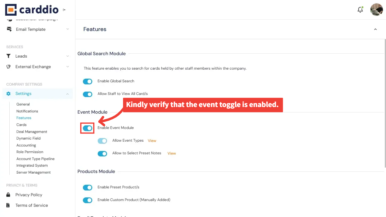
Task: Open Email Template via its envelope icon
Action: pos(9,29)
